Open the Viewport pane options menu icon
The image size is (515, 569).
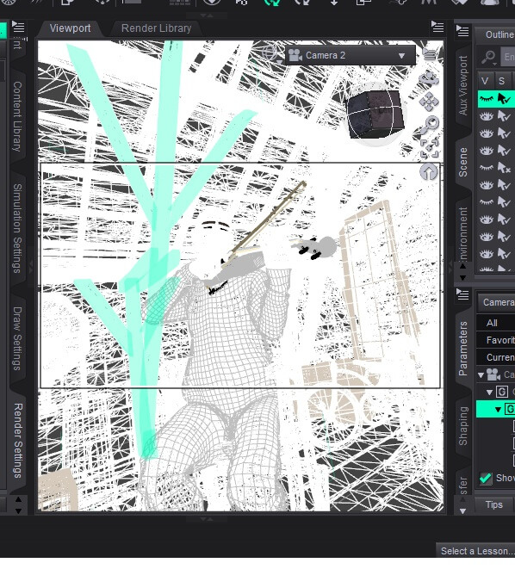(437, 27)
